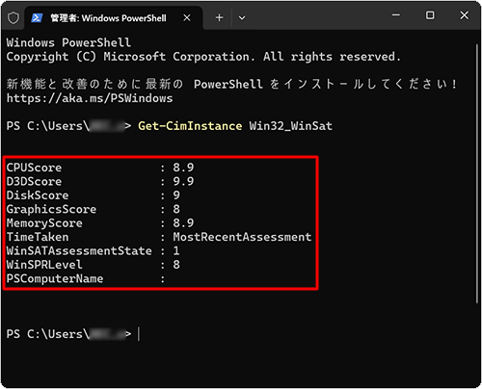Click the WinSPRLevel row label
The image size is (482, 389).
pyautogui.click(x=44, y=265)
